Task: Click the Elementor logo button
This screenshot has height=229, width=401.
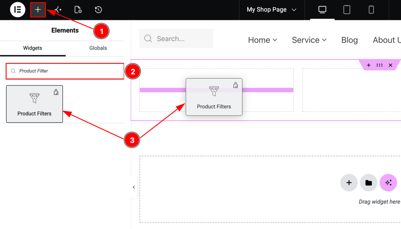Action: tap(17, 10)
